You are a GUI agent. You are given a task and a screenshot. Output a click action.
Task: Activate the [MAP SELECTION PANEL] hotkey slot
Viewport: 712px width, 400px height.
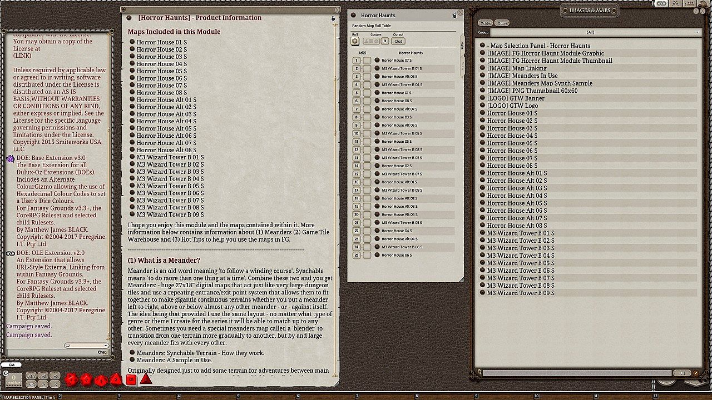[x=30, y=397]
